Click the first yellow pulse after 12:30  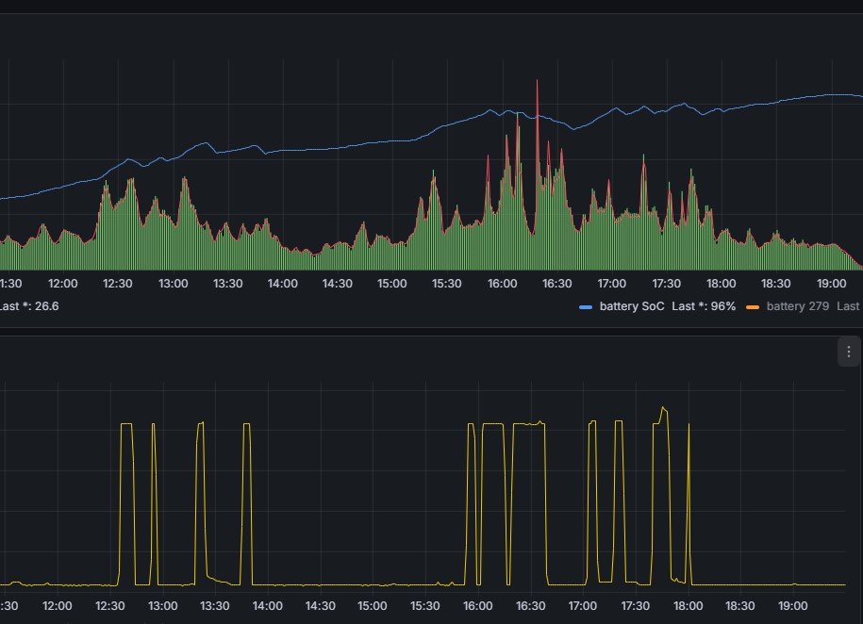click(x=126, y=424)
